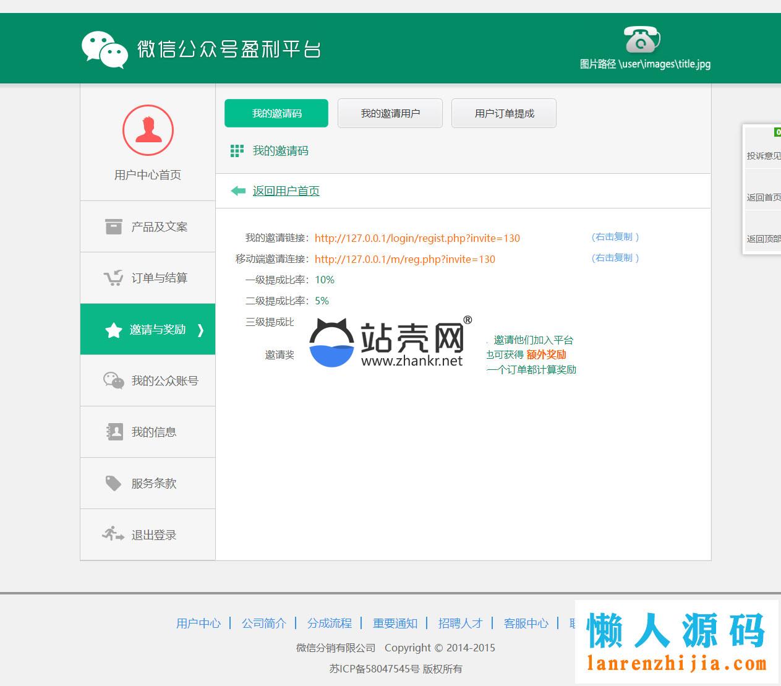The height and width of the screenshot is (686, 781).
Task: Open the regist.php invite link
Action: click(x=417, y=238)
